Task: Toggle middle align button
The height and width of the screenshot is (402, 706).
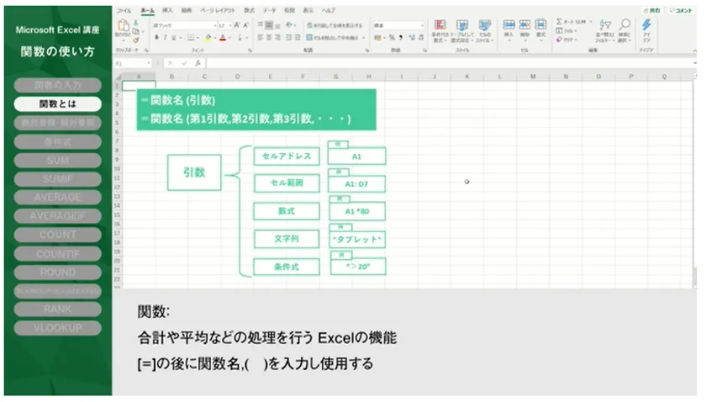Action: click(269, 25)
